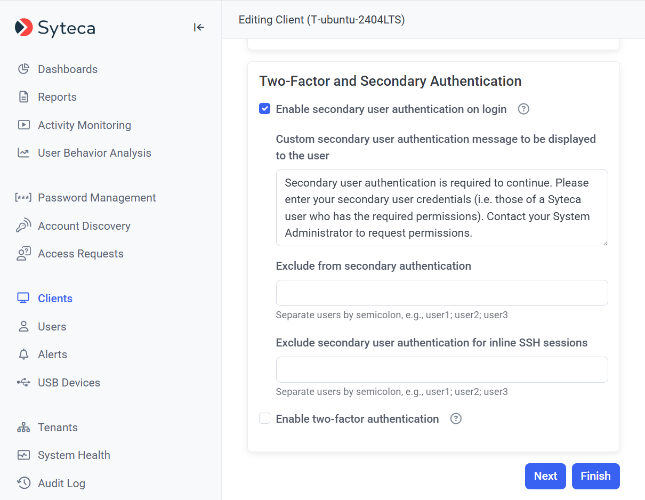Show help for secondary user authentication

pos(523,109)
